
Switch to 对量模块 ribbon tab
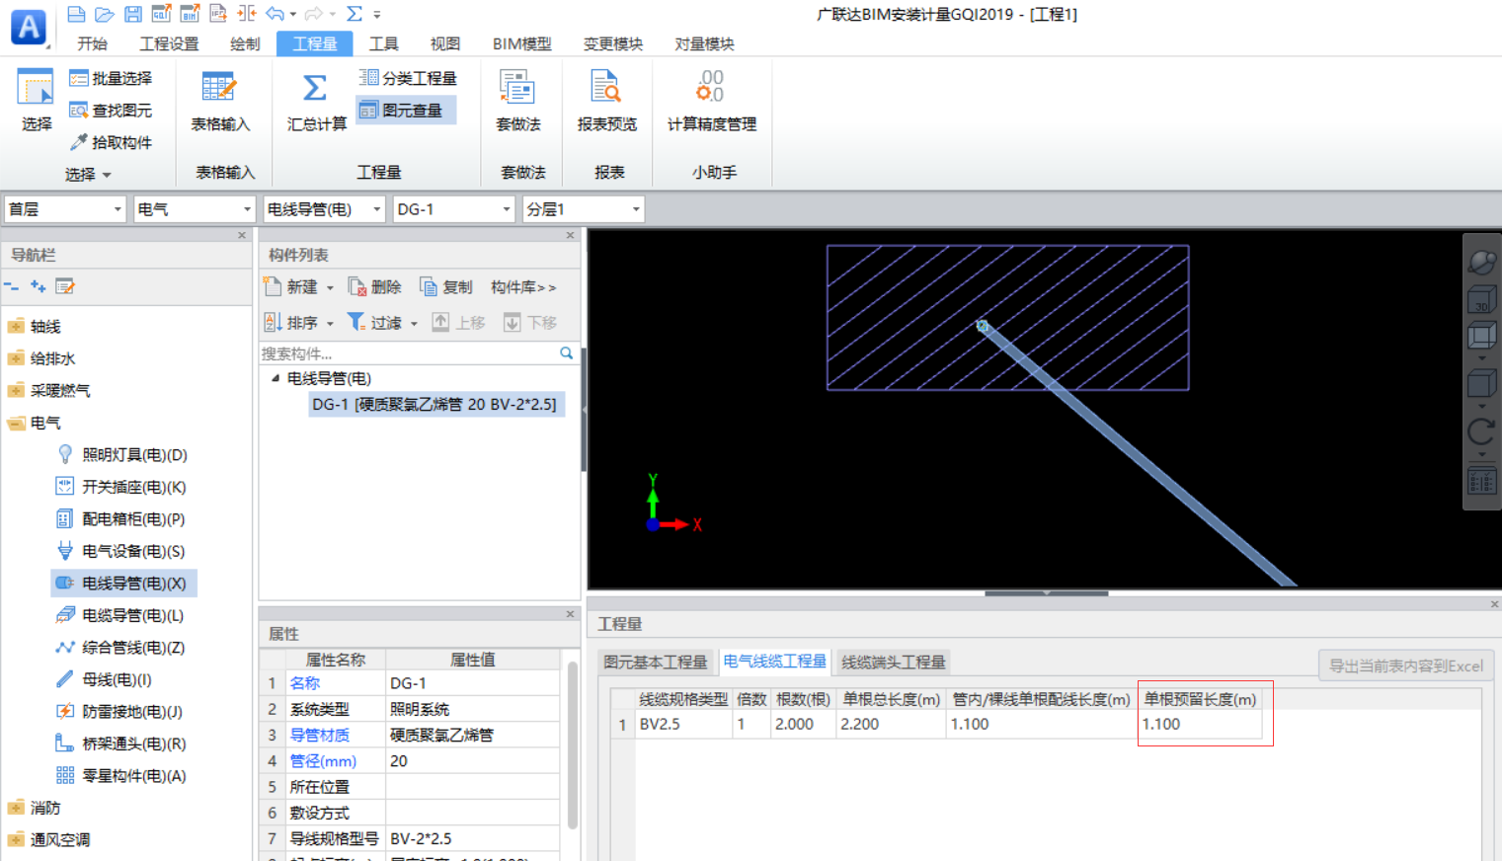coord(704,43)
